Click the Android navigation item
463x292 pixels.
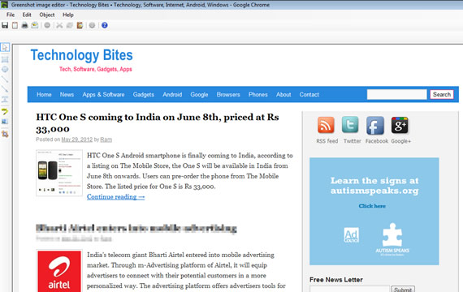172,94
